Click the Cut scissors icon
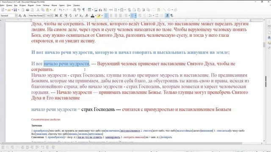Viewport: 271px width, 152px height. click(38, 10)
